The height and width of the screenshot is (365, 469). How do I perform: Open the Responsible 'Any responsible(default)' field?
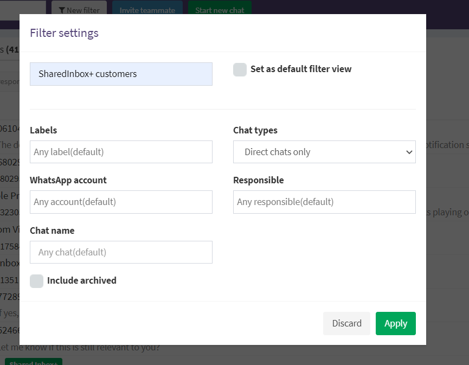pos(324,202)
